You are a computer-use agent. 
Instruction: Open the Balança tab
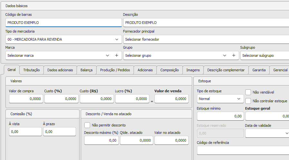tap(86, 70)
